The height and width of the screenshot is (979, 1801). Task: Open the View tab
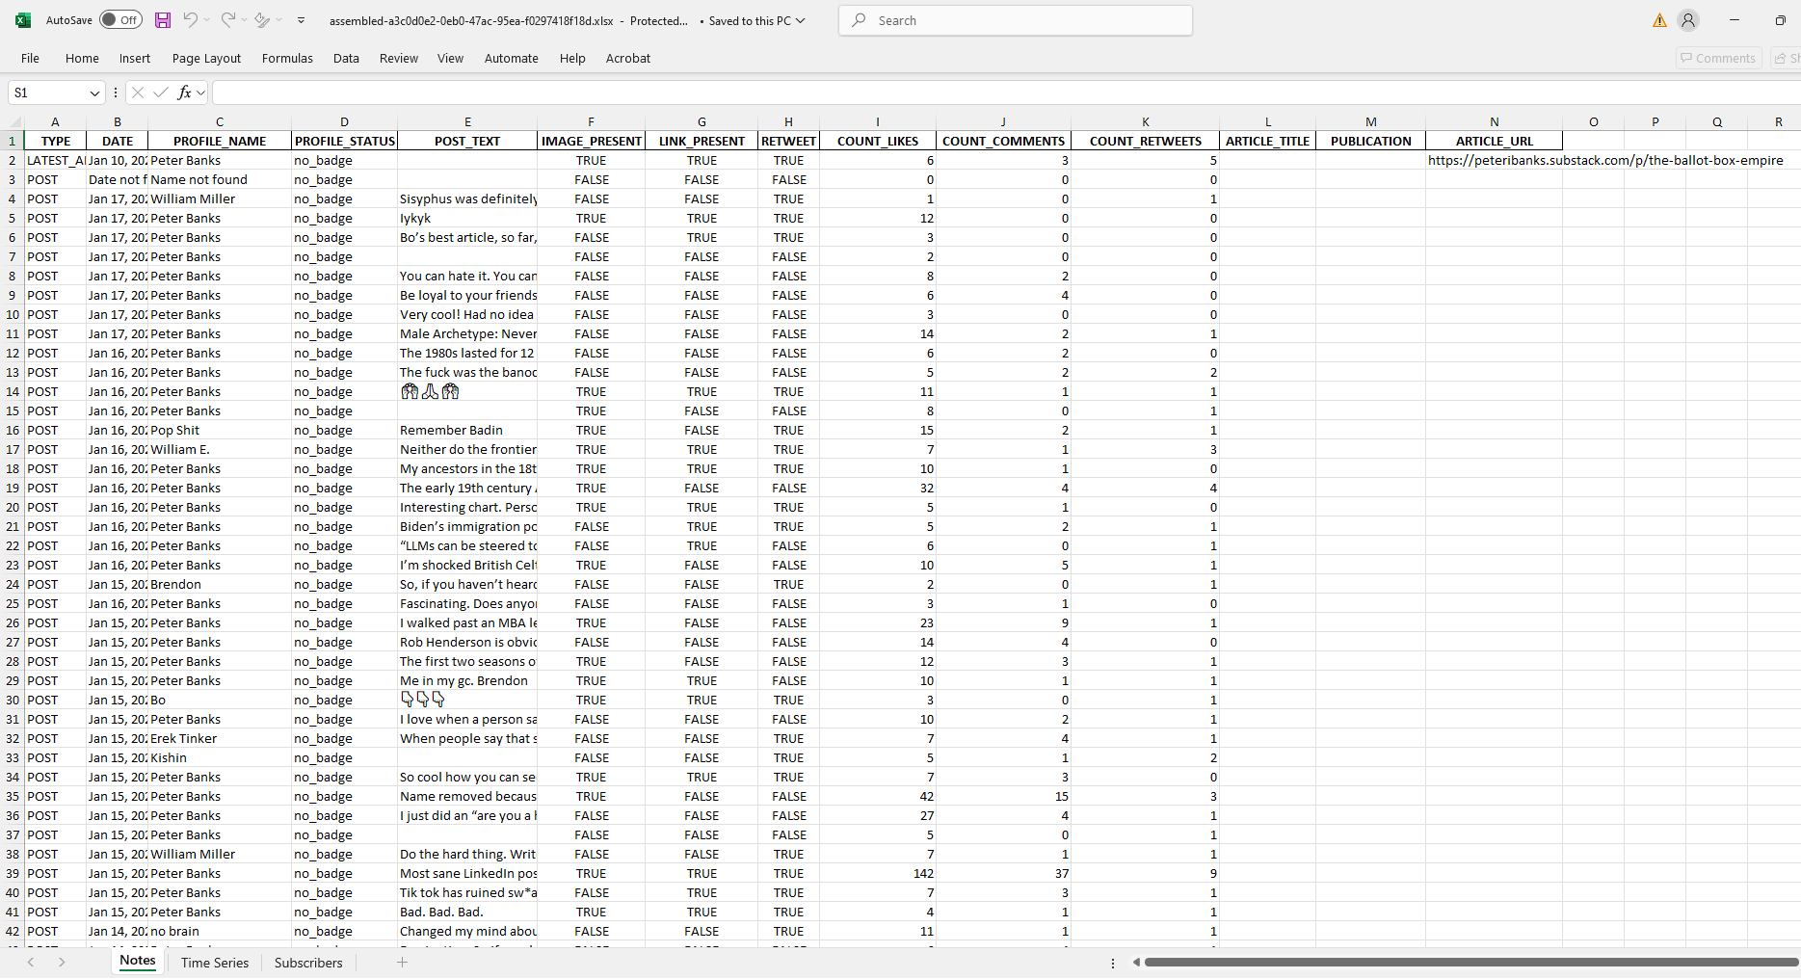(x=450, y=58)
